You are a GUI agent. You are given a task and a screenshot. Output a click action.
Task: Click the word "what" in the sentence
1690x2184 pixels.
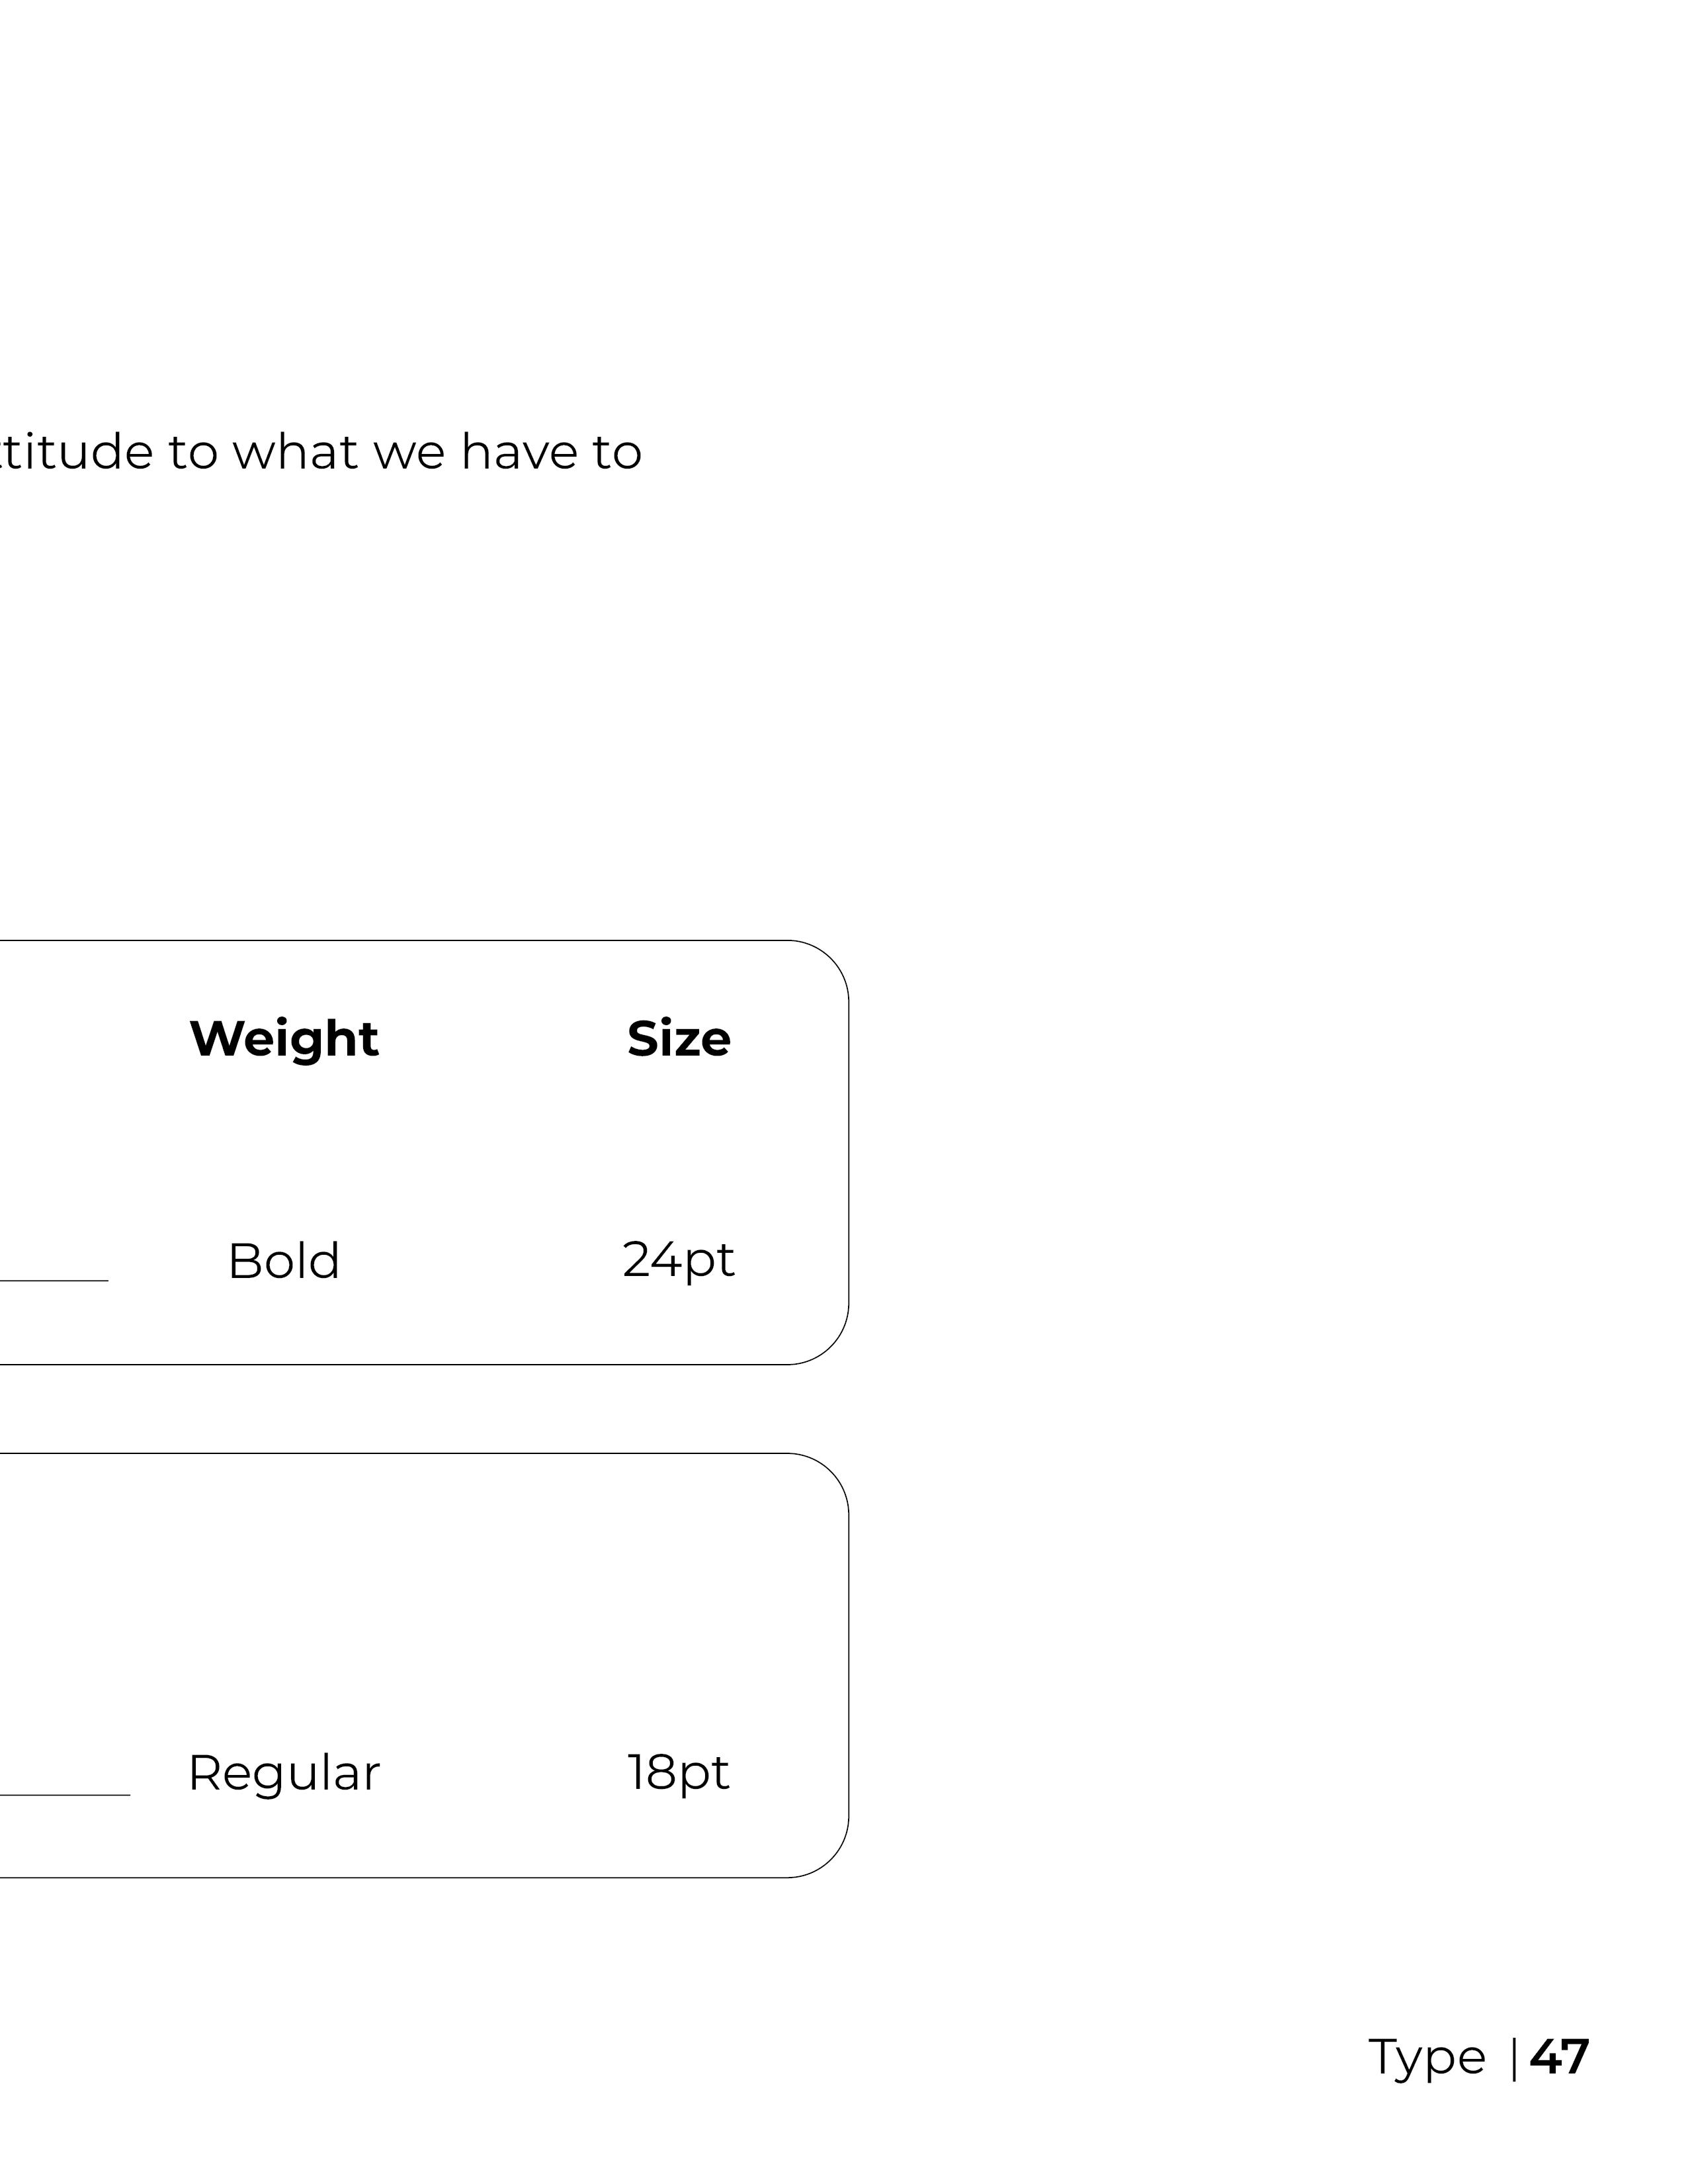pos(296,452)
